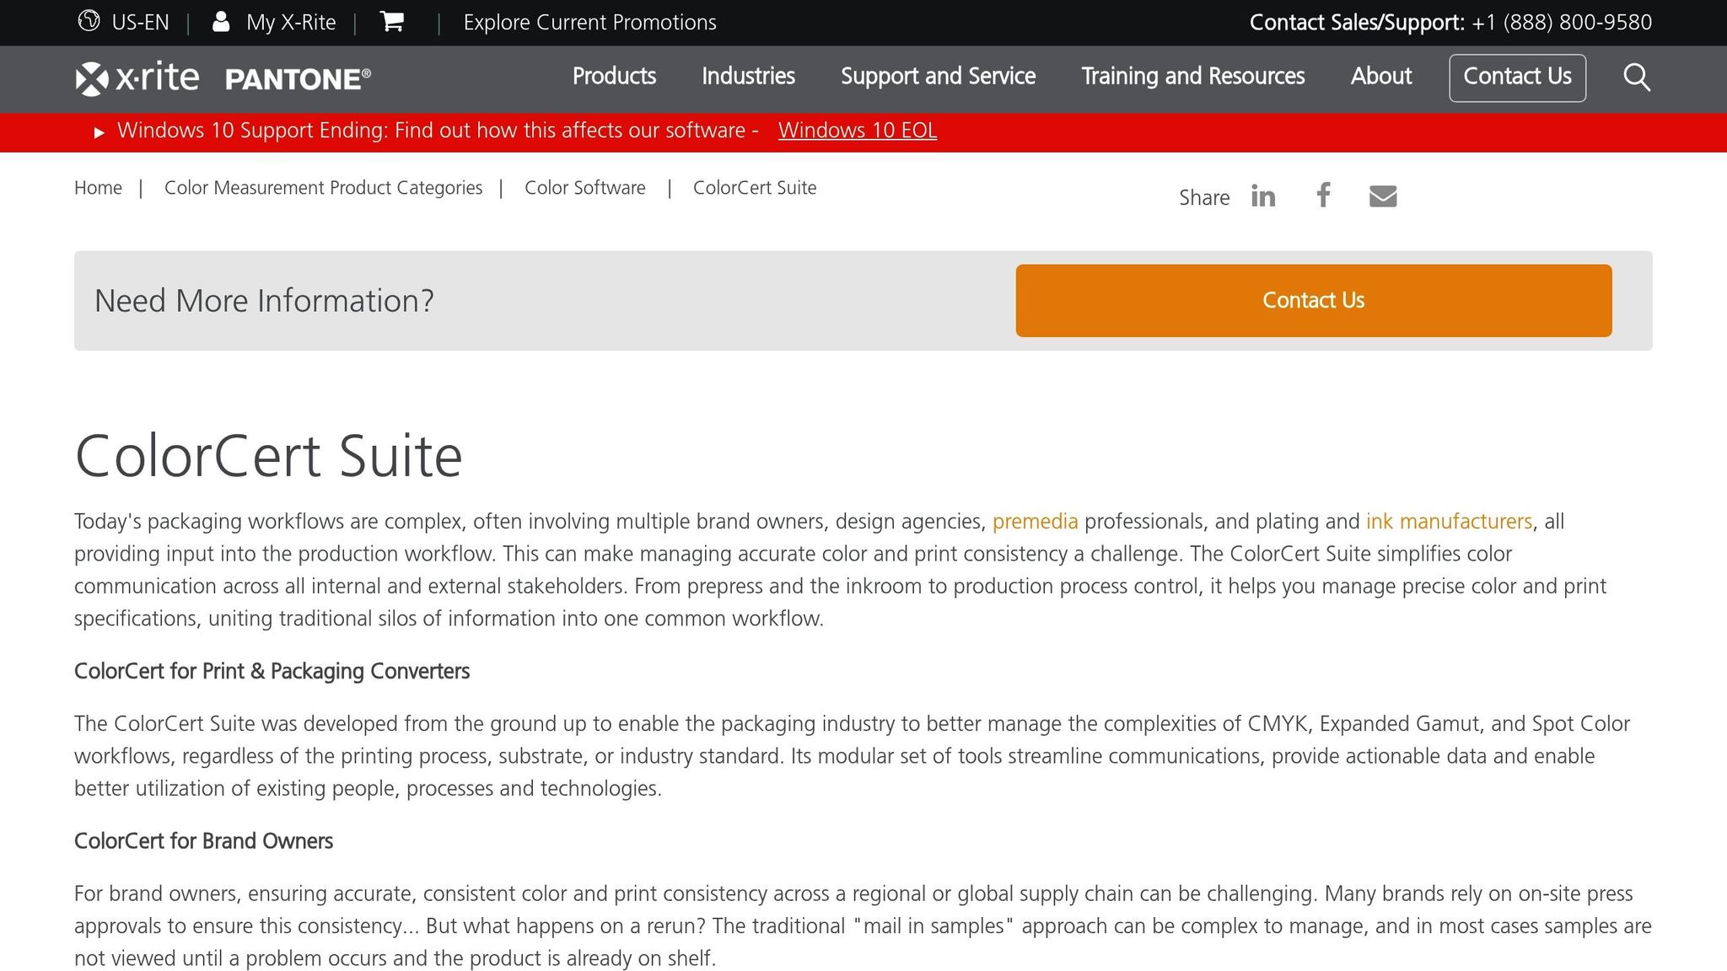Open Training and Resources menu

pos(1192,76)
